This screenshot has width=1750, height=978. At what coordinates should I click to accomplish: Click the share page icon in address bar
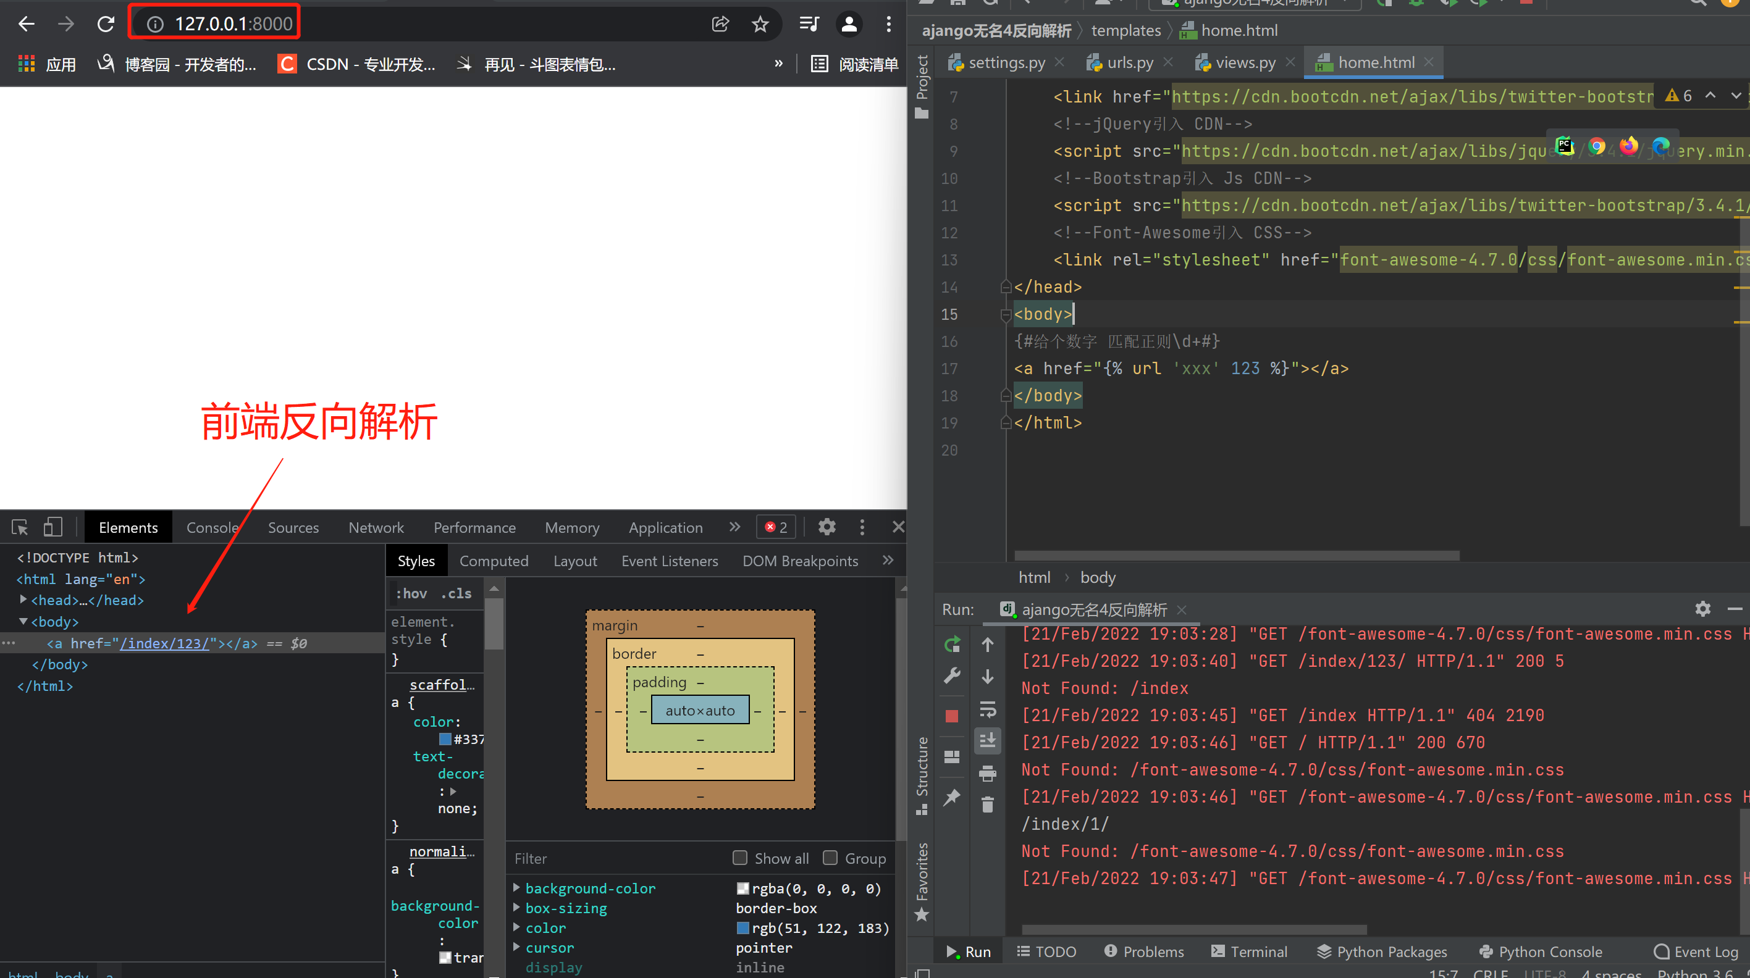pyautogui.click(x=720, y=25)
